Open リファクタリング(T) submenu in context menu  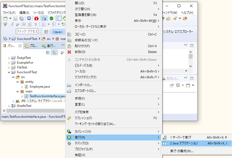114,77
